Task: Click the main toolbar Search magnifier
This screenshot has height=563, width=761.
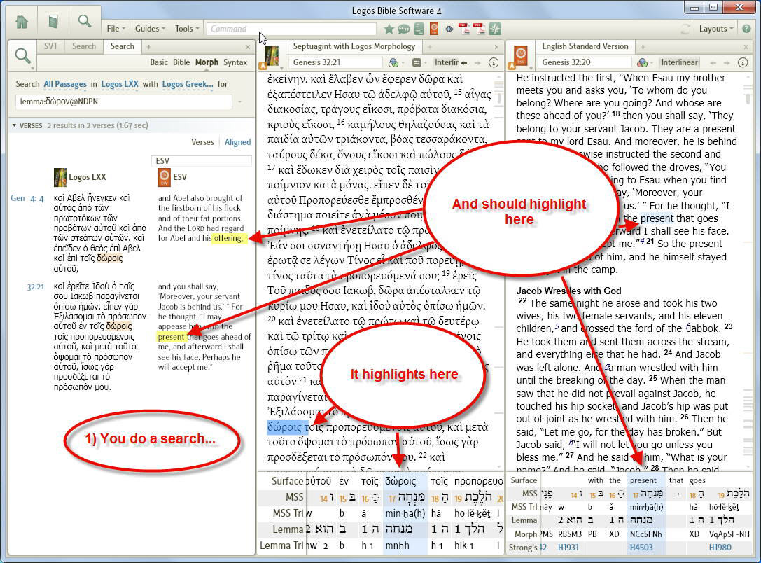Action: tap(85, 21)
